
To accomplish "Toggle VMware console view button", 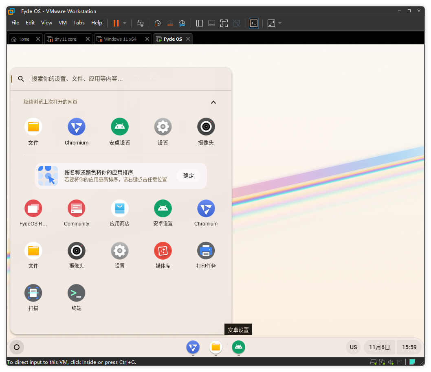I will (254, 23).
